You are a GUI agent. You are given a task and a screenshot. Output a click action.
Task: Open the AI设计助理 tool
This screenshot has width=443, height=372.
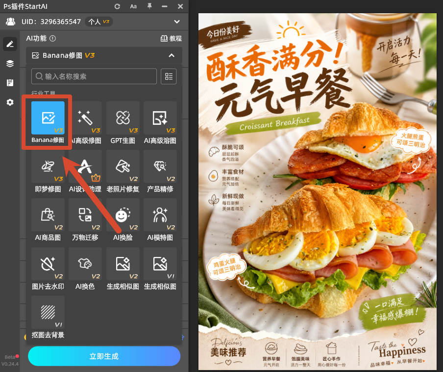click(x=85, y=171)
